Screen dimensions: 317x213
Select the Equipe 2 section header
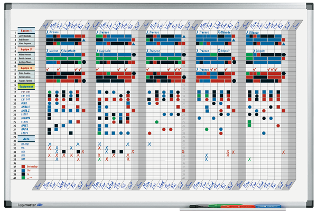[x=26, y=49]
